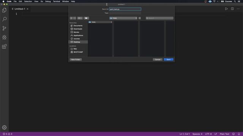Expand the YAML folder row arrow

111,22
